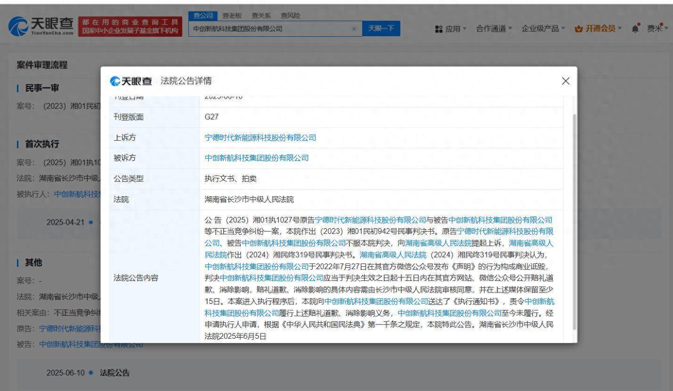Open the 原告 company link on background page
Viewport: 673px width, 391px height.
click(x=70, y=328)
